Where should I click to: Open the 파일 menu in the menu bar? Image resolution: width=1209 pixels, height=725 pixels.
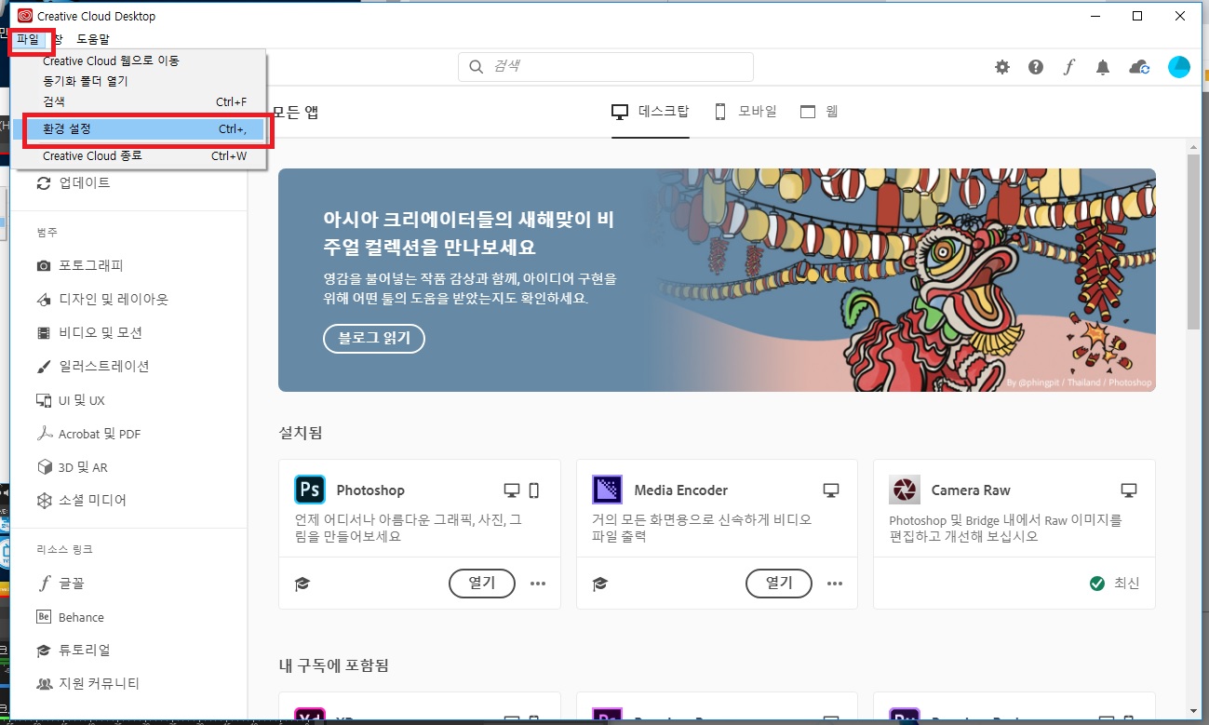tap(28, 39)
